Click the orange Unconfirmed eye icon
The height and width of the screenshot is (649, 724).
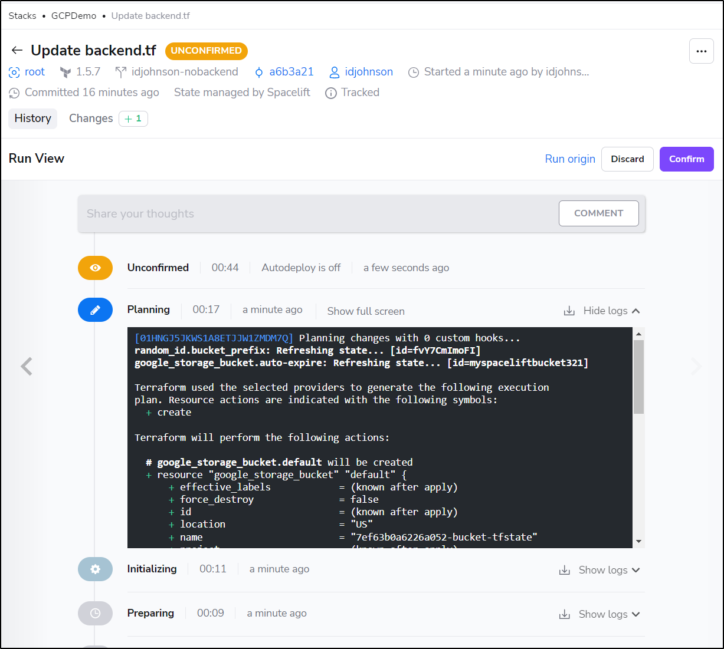pos(95,268)
